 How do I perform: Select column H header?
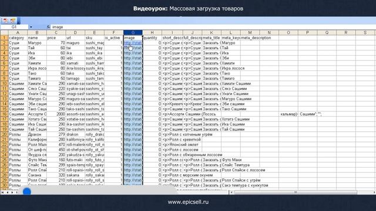[x=152, y=33]
